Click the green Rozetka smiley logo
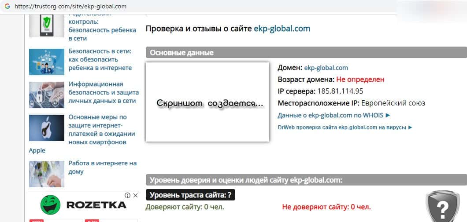Image resolution: width=467 pixels, height=222 pixels. pyautogui.click(x=51, y=205)
